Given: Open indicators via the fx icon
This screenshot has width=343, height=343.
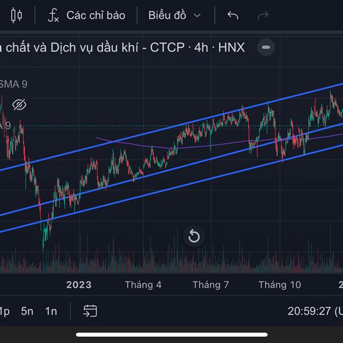Looking at the screenshot, I should (53, 15).
